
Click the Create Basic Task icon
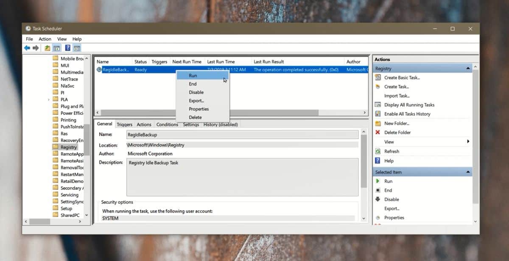378,78
